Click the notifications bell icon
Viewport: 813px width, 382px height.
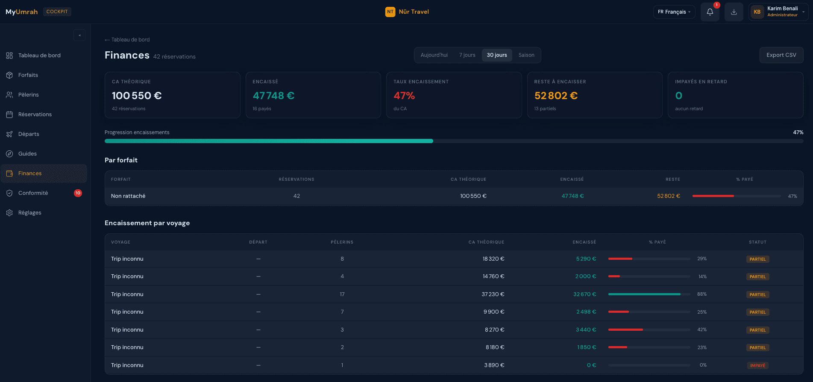(710, 12)
